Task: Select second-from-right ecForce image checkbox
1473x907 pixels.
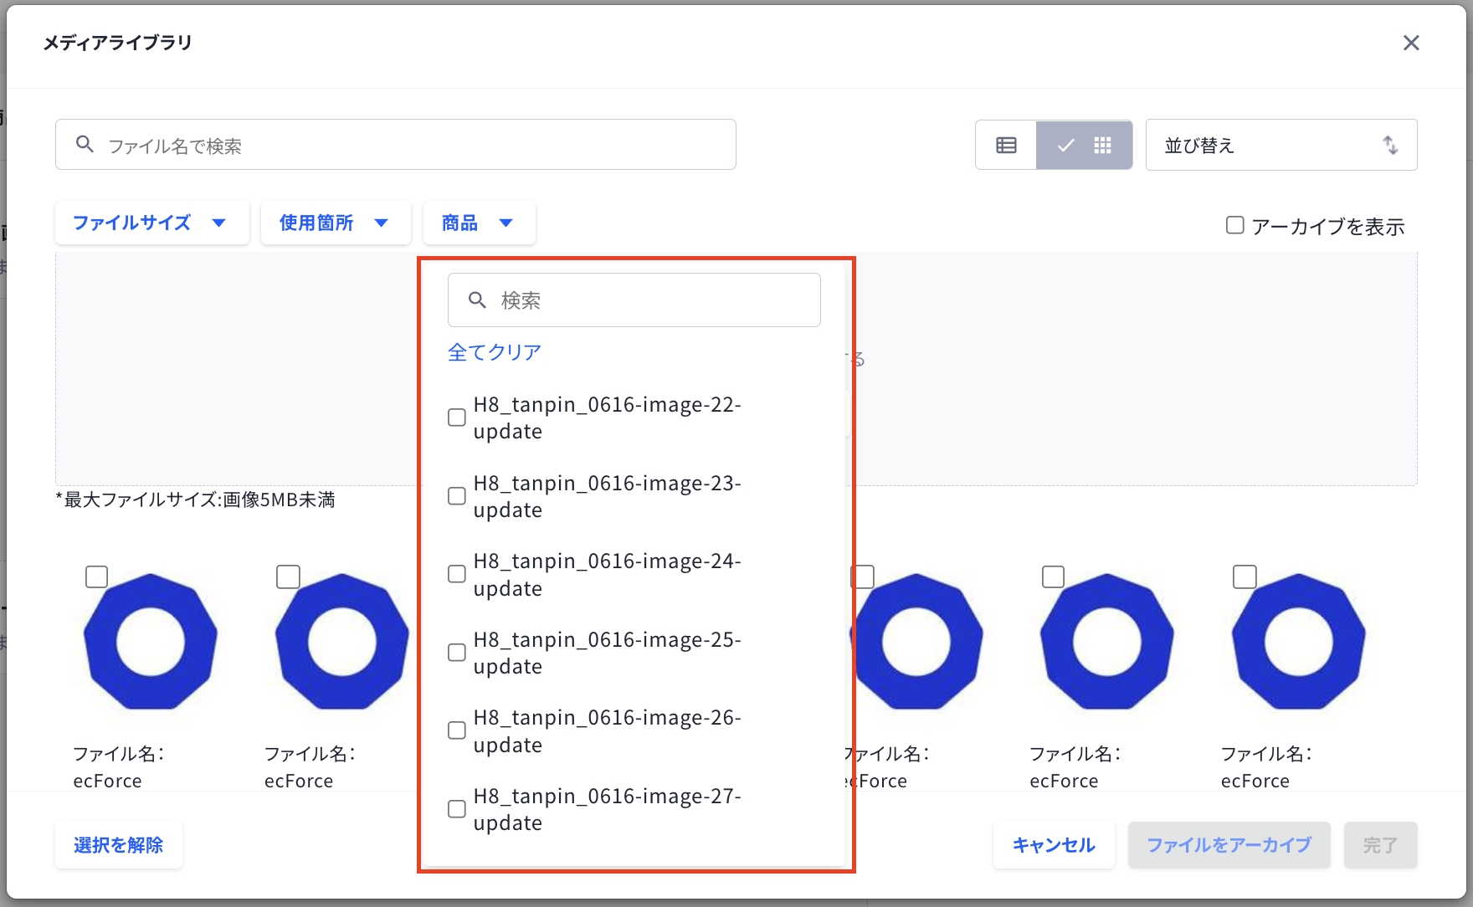Action: 1054,577
